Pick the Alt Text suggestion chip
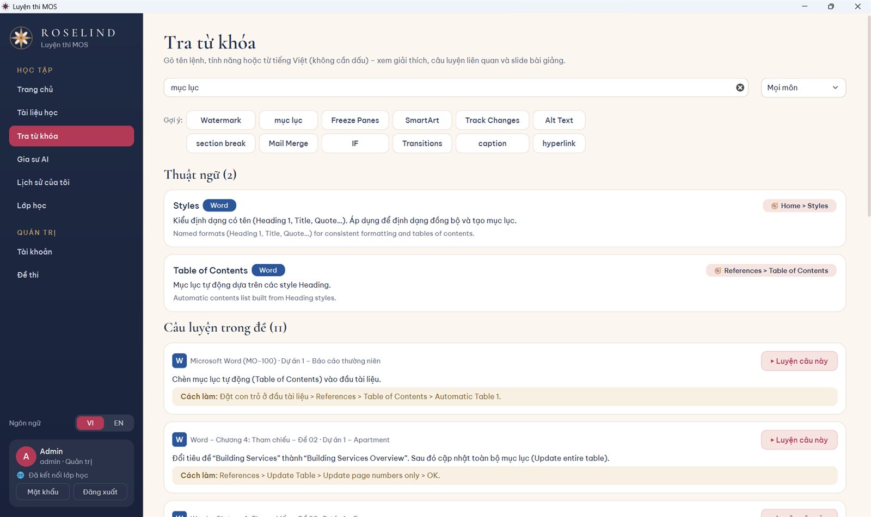Image resolution: width=871 pixels, height=517 pixels. [559, 120]
